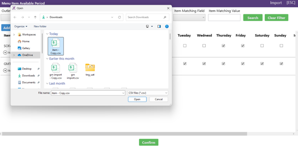Open the CSV files type dropdown
Viewport: 298px width, 147px height.
pos(148,93)
